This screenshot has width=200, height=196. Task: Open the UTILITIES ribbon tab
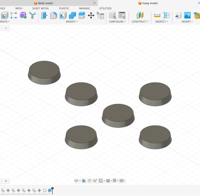(x=105, y=8)
